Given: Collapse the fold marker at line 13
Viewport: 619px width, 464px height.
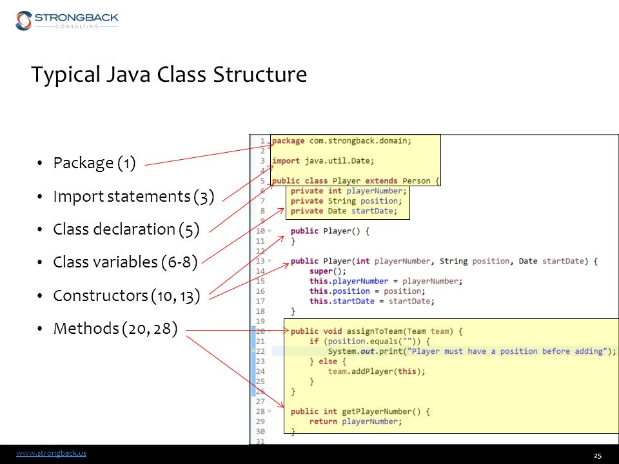Looking at the screenshot, I should [x=270, y=261].
